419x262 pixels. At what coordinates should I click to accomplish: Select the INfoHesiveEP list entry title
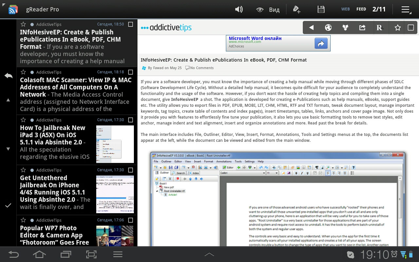tap(70, 39)
